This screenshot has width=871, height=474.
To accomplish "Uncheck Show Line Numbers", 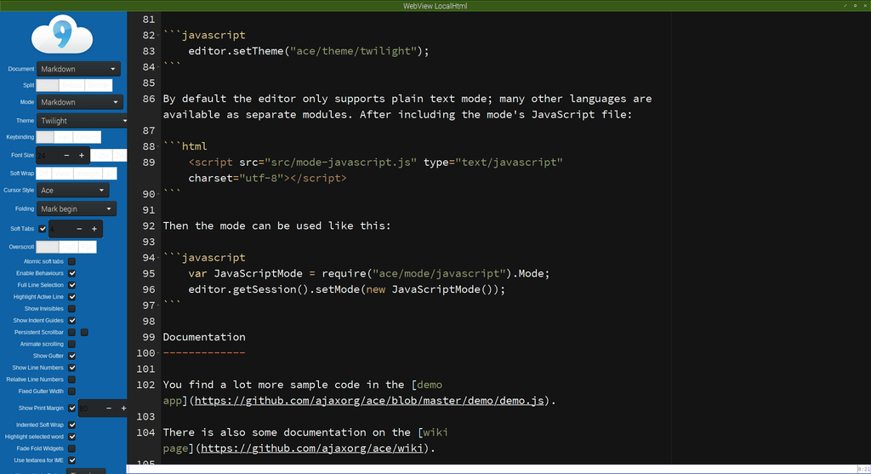I will pyautogui.click(x=71, y=368).
